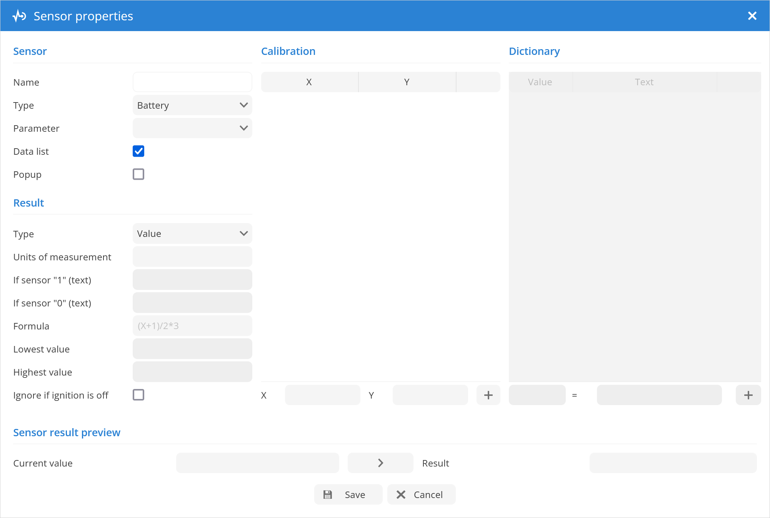
Task: Close the Sensor properties dialog
Action: 752,16
